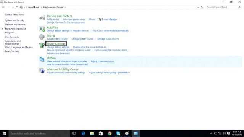Click the Sound speaker icon
The height and width of the screenshot is (137, 244).
click(x=42, y=37)
